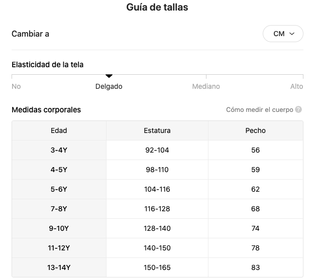Open the CM unit dropdown
Image resolution: width=317 pixels, height=280 pixels.
(x=283, y=34)
